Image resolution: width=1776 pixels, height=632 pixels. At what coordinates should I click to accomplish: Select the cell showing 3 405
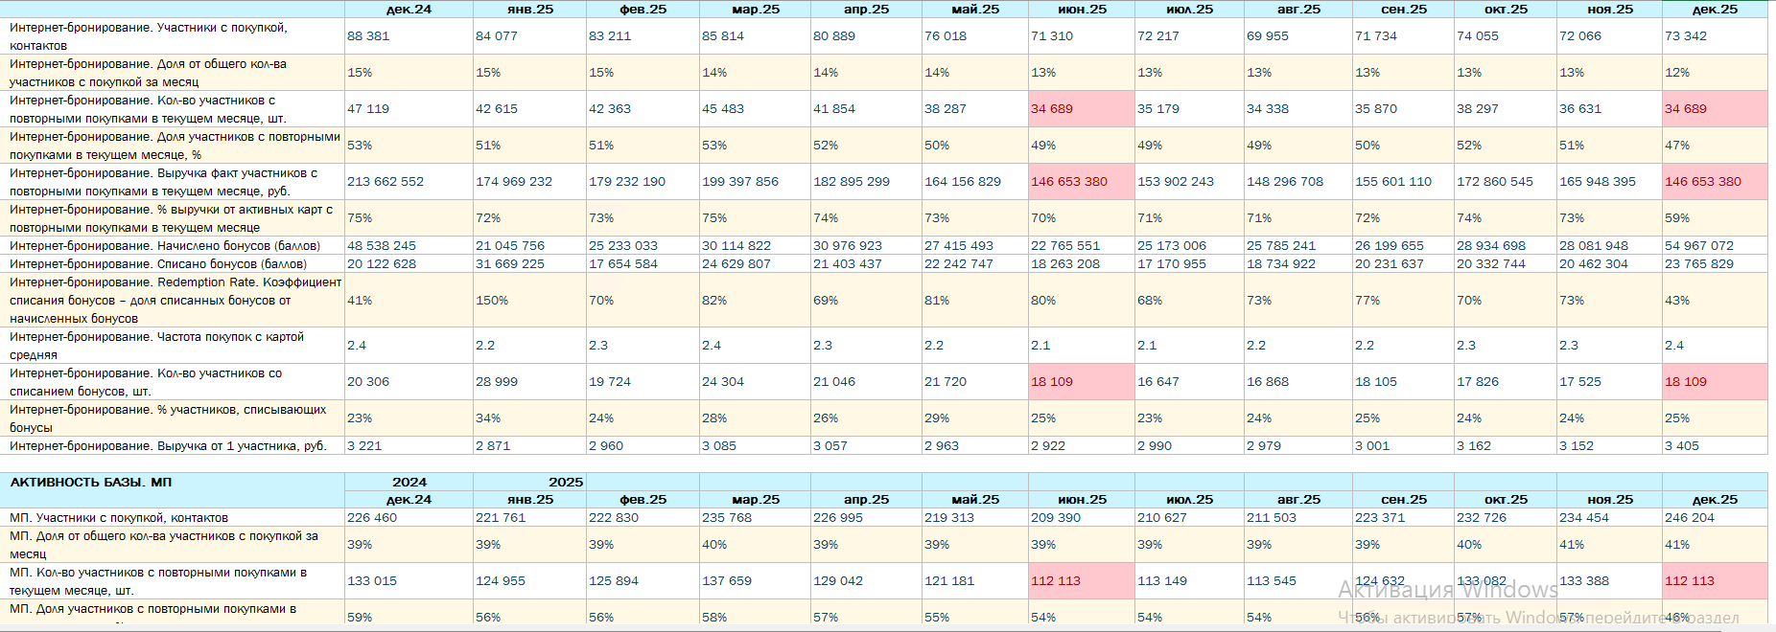tap(1714, 446)
